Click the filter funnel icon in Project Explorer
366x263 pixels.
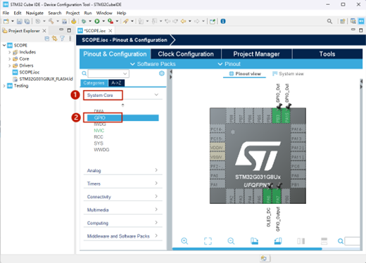(62, 39)
